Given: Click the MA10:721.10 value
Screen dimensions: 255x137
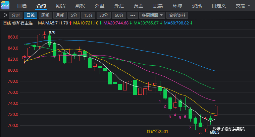Looking at the screenshot, I should pyautogui.click(x=86, y=23).
